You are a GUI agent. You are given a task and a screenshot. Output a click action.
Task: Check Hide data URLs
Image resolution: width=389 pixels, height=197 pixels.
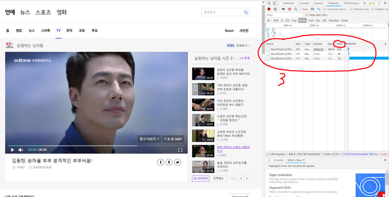[x=307, y=15]
